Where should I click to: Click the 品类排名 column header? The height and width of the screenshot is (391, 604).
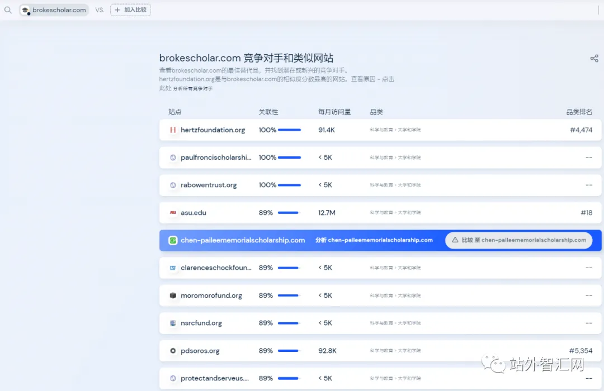pyautogui.click(x=579, y=112)
